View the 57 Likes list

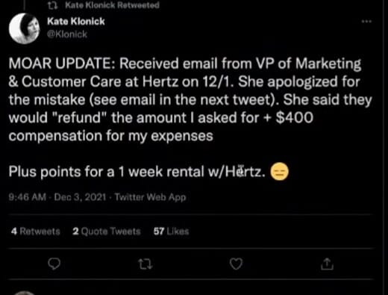coord(171,232)
